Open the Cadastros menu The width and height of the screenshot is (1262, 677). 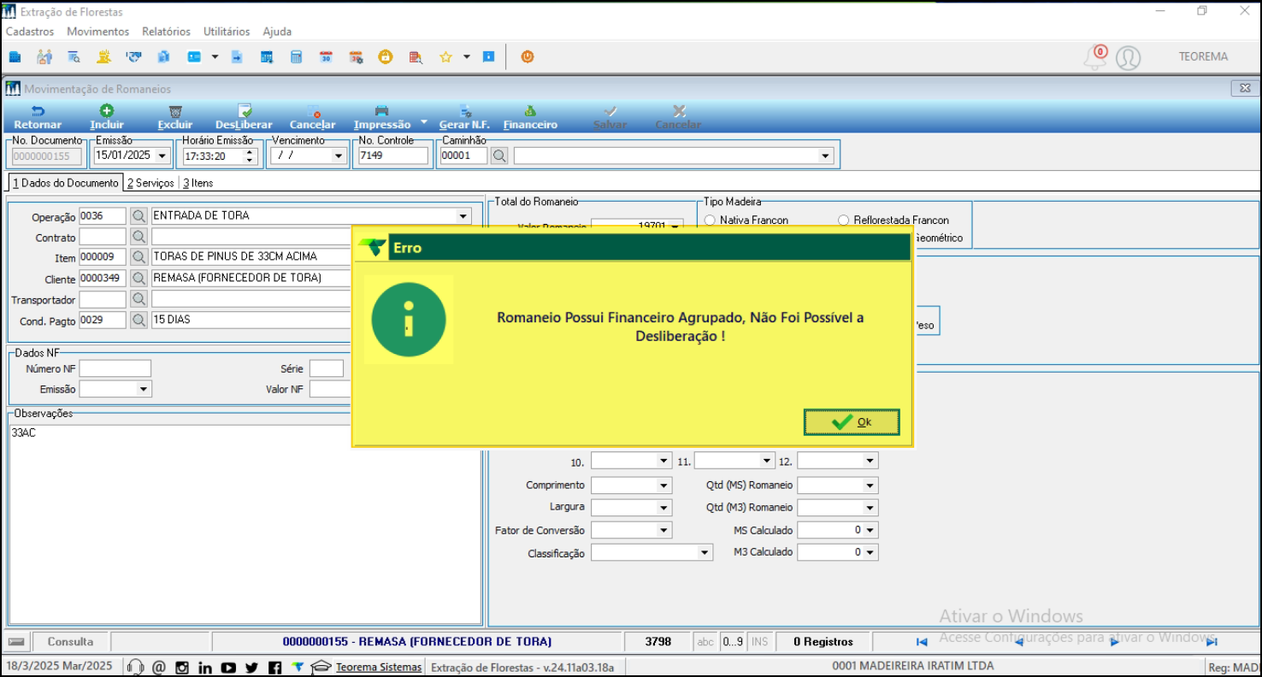30,32
